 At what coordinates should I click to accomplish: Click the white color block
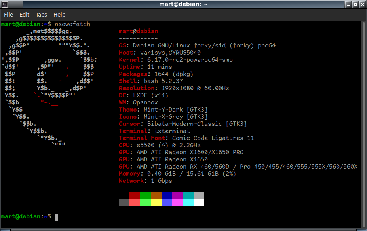199,203
